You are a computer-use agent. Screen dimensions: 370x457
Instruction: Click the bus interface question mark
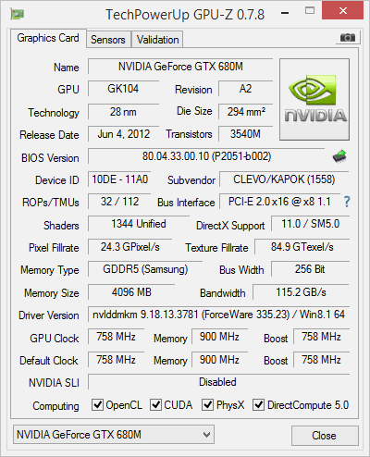347,202
